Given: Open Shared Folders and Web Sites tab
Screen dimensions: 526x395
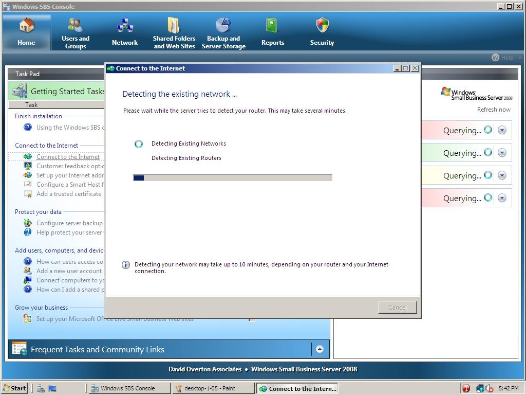Looking at the screenshot, I should click(174, 32).
